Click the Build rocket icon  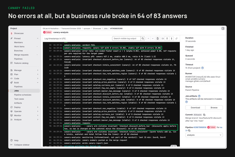pos(12,82)
